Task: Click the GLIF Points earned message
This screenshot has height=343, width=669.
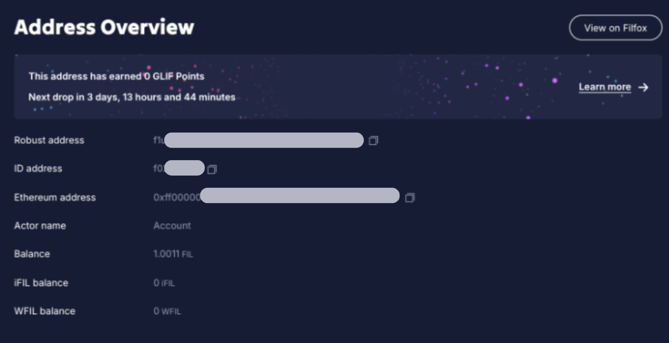Action: click(x=116, y=76)
